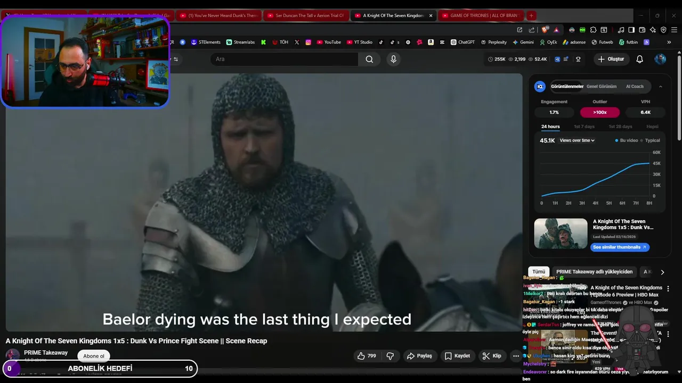682x383 pixels.
Task: Open the browser hamburger menu
Action: (x=674, y=30)
